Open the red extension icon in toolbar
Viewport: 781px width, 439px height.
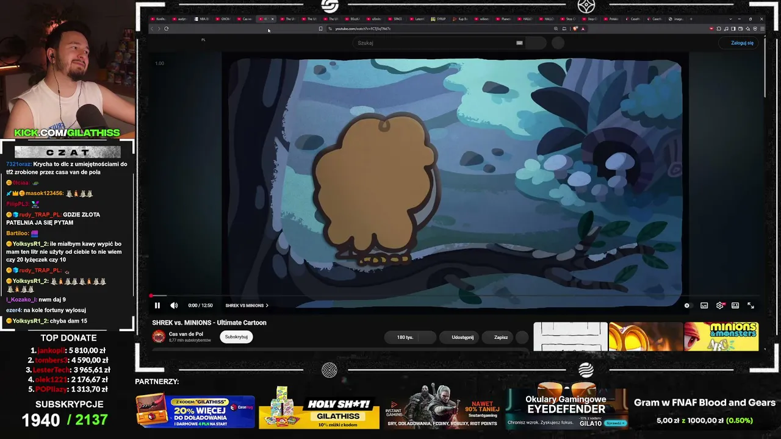tap(711, 29)
